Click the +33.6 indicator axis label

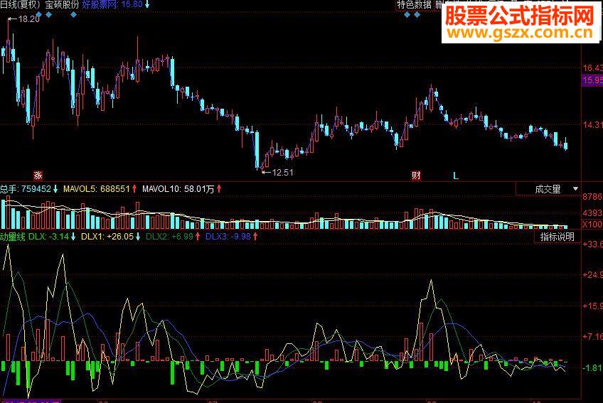point(592,245)
